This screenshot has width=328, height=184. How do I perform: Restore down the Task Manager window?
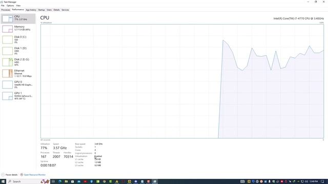click(316, 2)
